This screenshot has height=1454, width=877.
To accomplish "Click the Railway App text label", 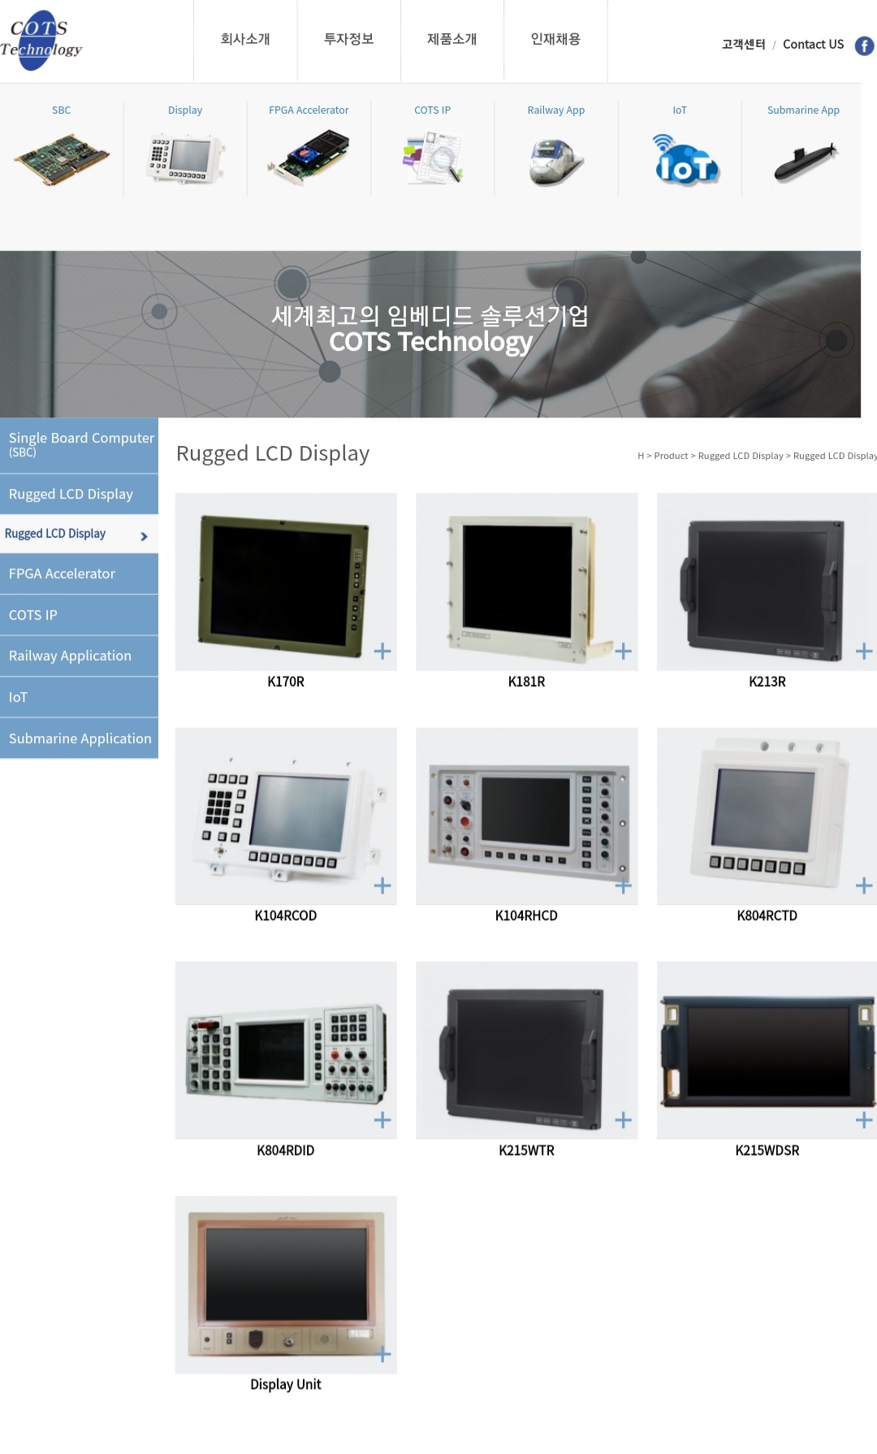I will [x=556, y=110].
